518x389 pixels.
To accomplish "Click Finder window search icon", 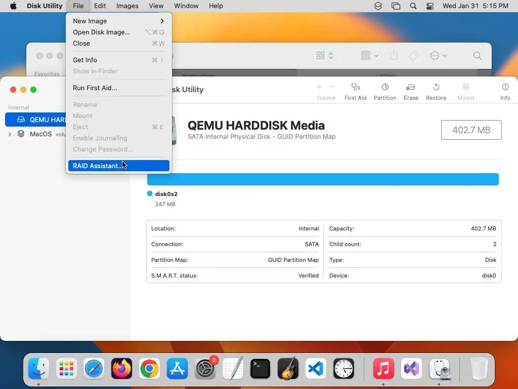I will point(477,56).
